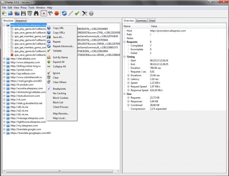The width and height of the screenshot is (229, 176).
Task: Open the View menu
Action: (x=16, y=8)
